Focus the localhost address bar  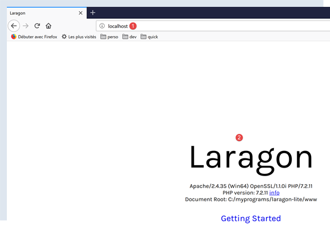click(x=213, y=26)
